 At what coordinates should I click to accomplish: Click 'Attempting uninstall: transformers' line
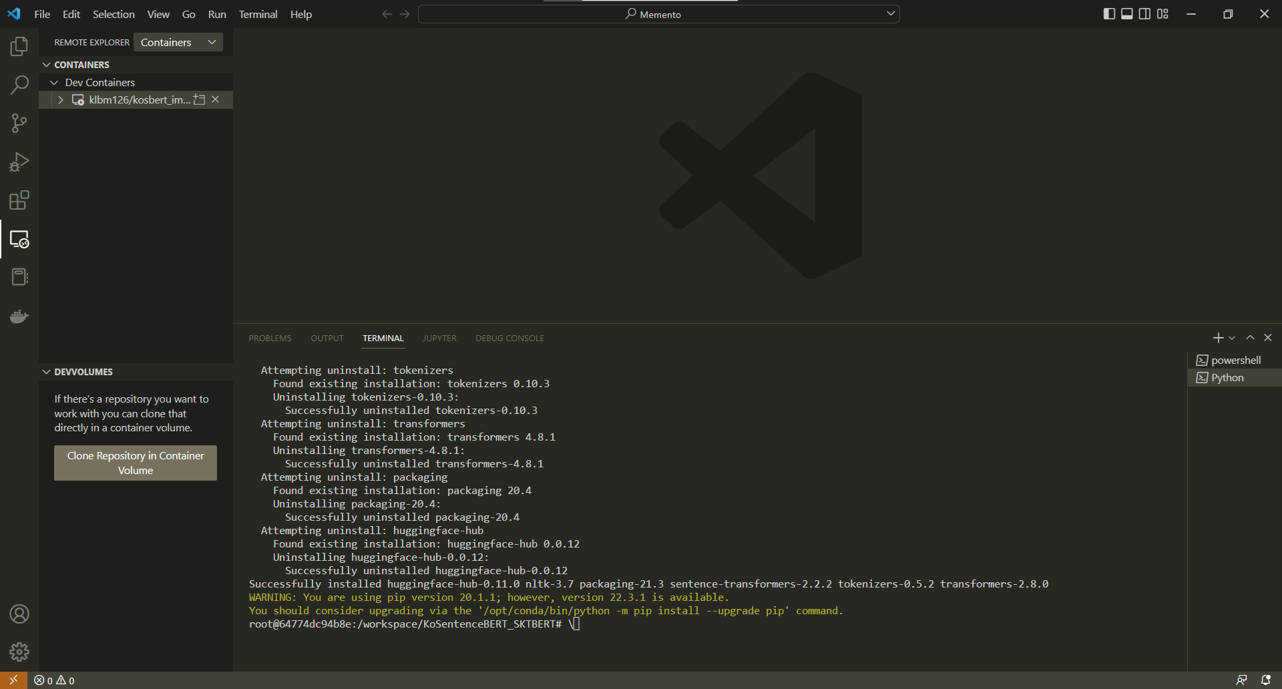(363, 423)
